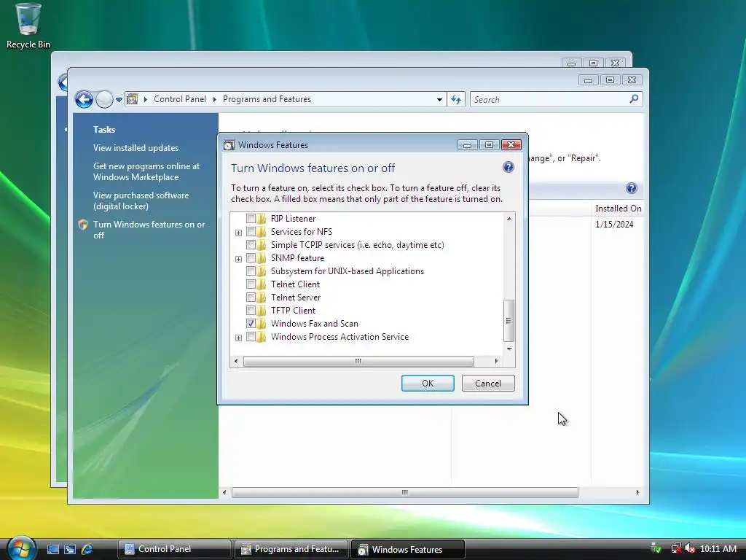746x560 pixels.
Task: Check the Services for NFS checkbox
Action: click(251, 231)
